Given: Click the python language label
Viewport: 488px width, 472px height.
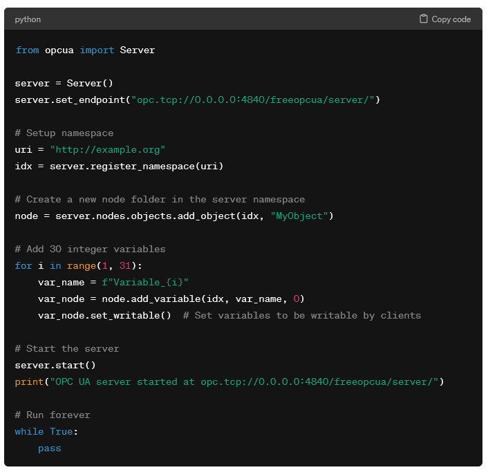Looking at the screenshot, I should click(x=28, y=19).
